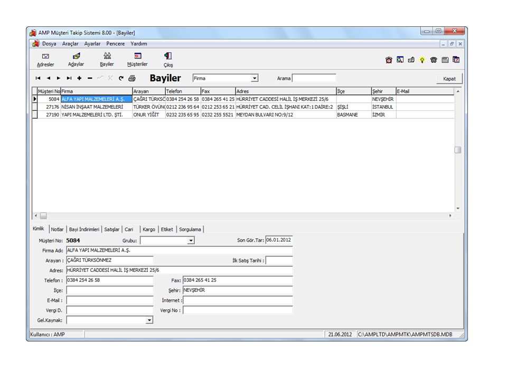Click the cancel edit X icon
Viewport: 507px width, 380px height.
110,78
